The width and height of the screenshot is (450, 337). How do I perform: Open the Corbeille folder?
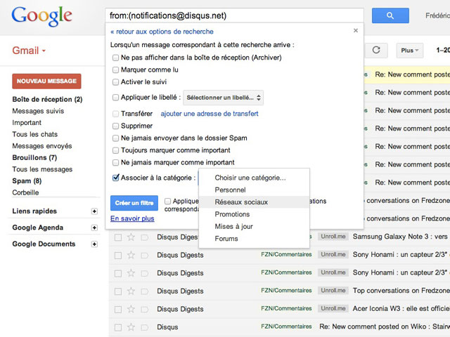click(x=25, y=192)
